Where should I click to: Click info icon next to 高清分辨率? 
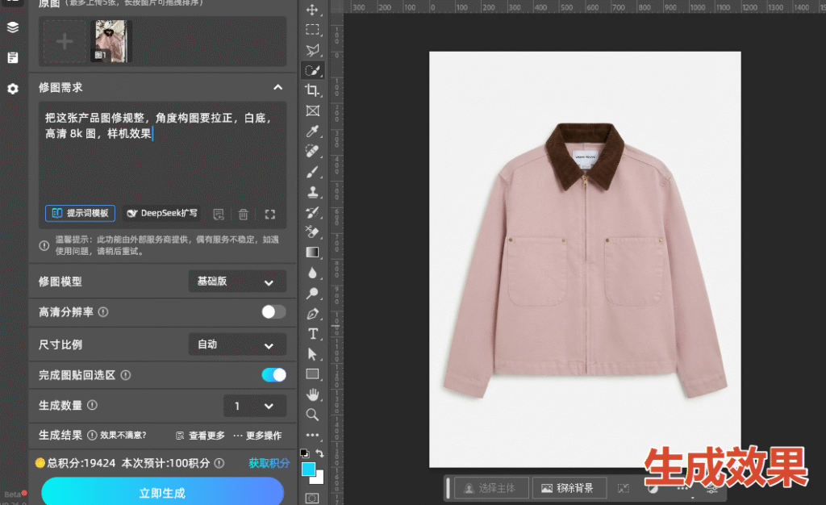(x=103, y=311)
